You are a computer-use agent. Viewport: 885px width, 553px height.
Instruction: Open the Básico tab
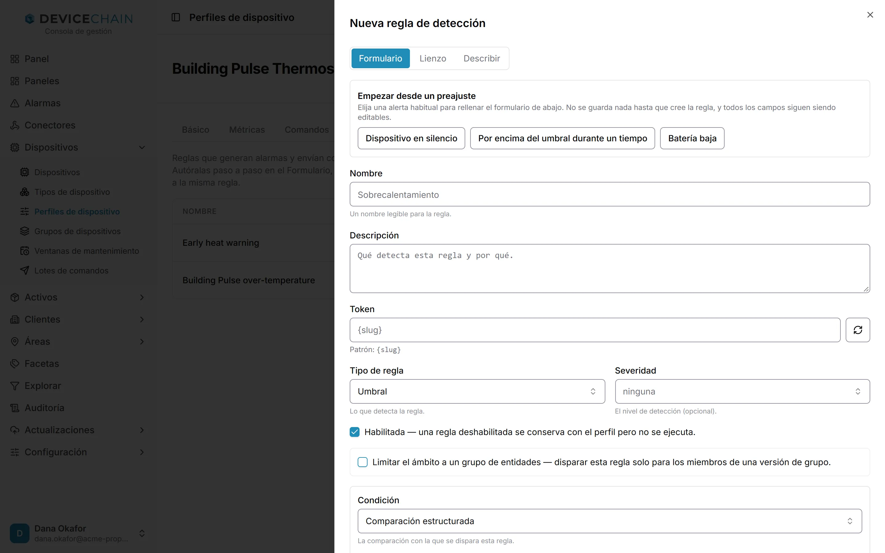click(196, 130)
